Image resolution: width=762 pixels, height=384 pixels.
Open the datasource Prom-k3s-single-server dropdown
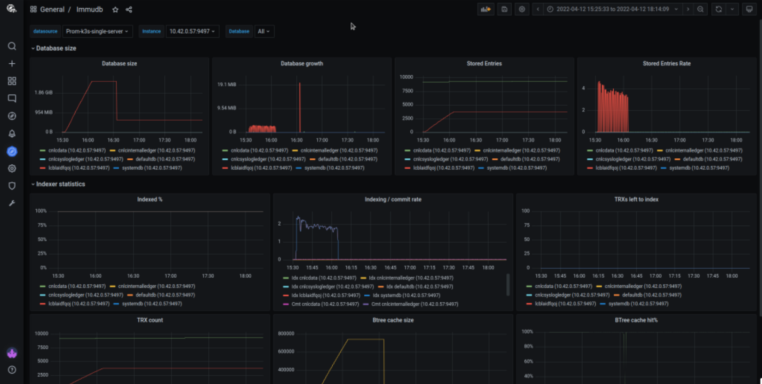tap(97, 31)
